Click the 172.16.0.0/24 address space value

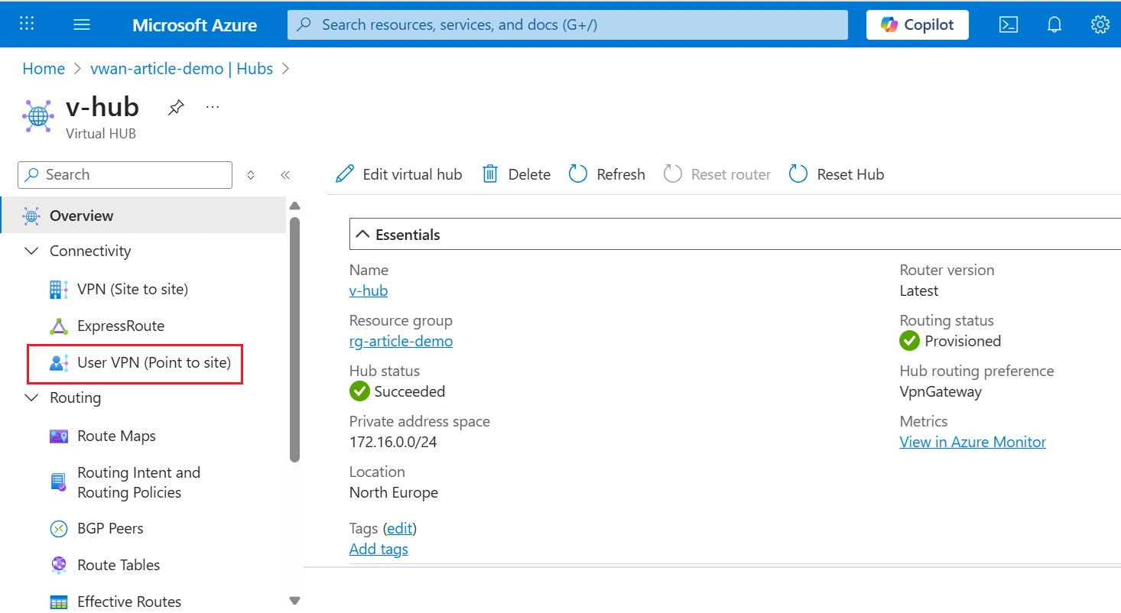click(393, 442)
